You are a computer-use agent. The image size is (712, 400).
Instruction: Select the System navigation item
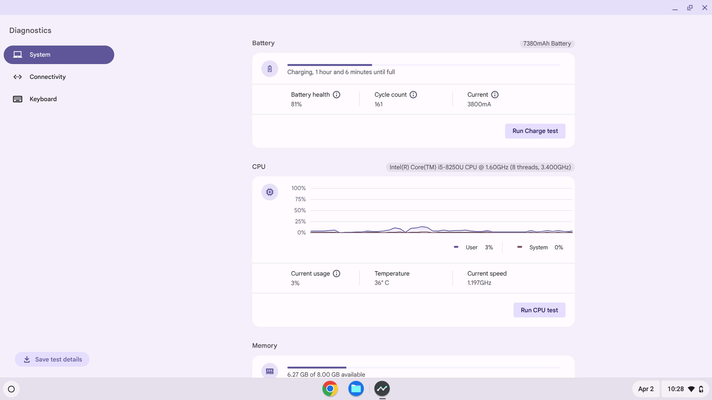click(59, 55)
